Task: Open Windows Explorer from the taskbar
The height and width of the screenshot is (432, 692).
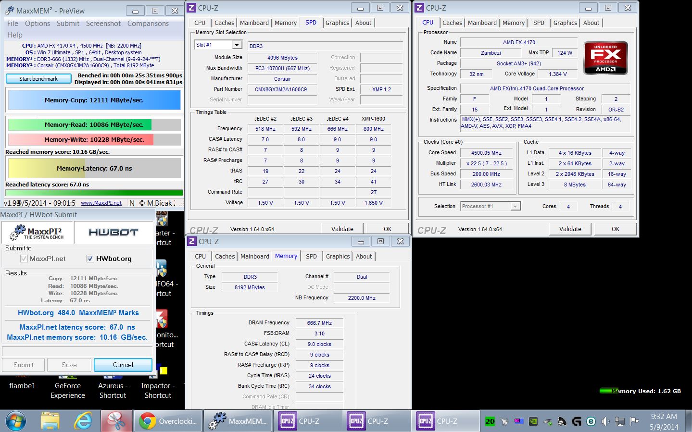Action: pyautogui.click(x=50, y=421)
